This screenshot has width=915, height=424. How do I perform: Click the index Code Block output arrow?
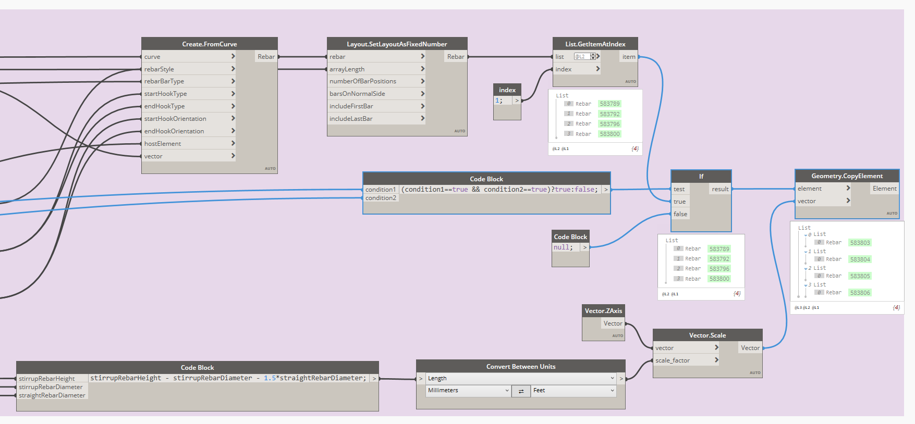(517, 101)
